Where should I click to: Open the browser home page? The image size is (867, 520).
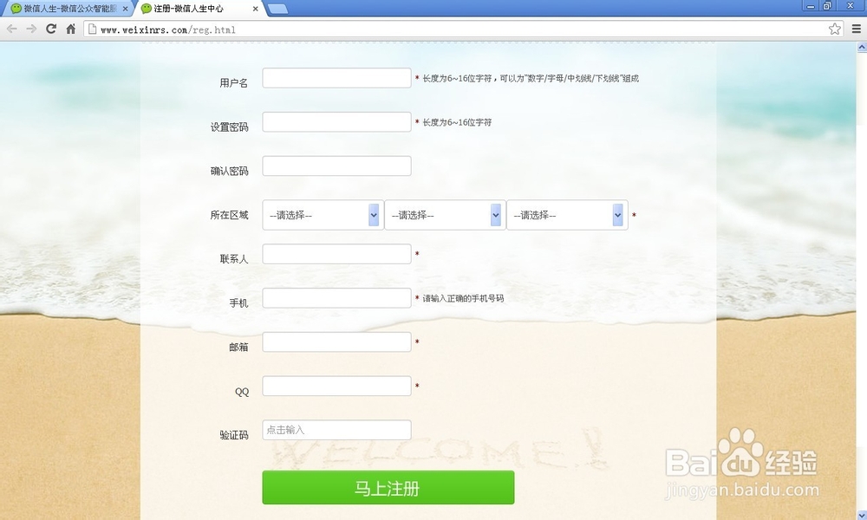73,28
